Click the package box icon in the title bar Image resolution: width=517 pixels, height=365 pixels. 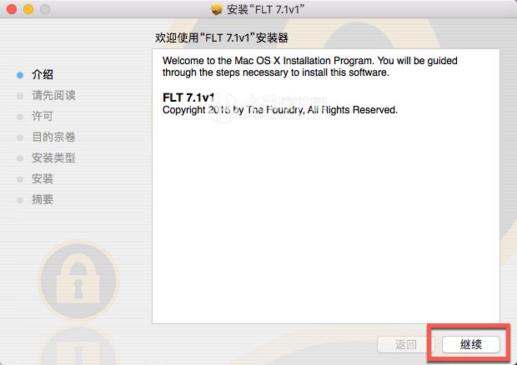pyautogui.click(x=216, y=9)
